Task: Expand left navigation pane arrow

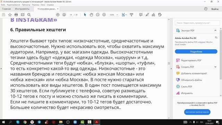Action: [1, 69]
